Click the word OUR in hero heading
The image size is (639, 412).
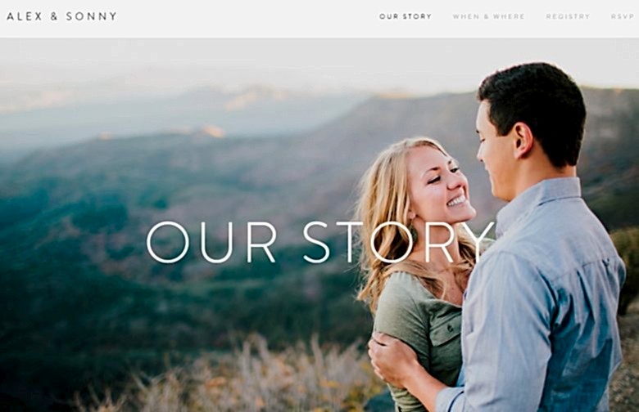coord(211,243)
